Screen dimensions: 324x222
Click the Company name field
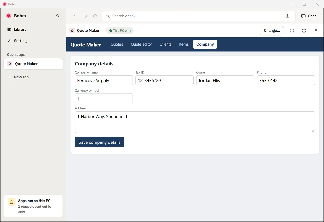pos(104,80)
